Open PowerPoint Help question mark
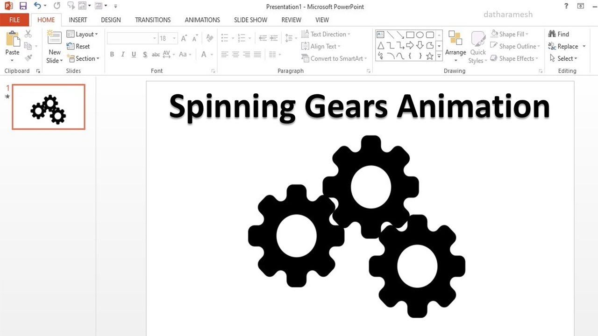Viewport: 598px width, 336px height. click(566, 6)
